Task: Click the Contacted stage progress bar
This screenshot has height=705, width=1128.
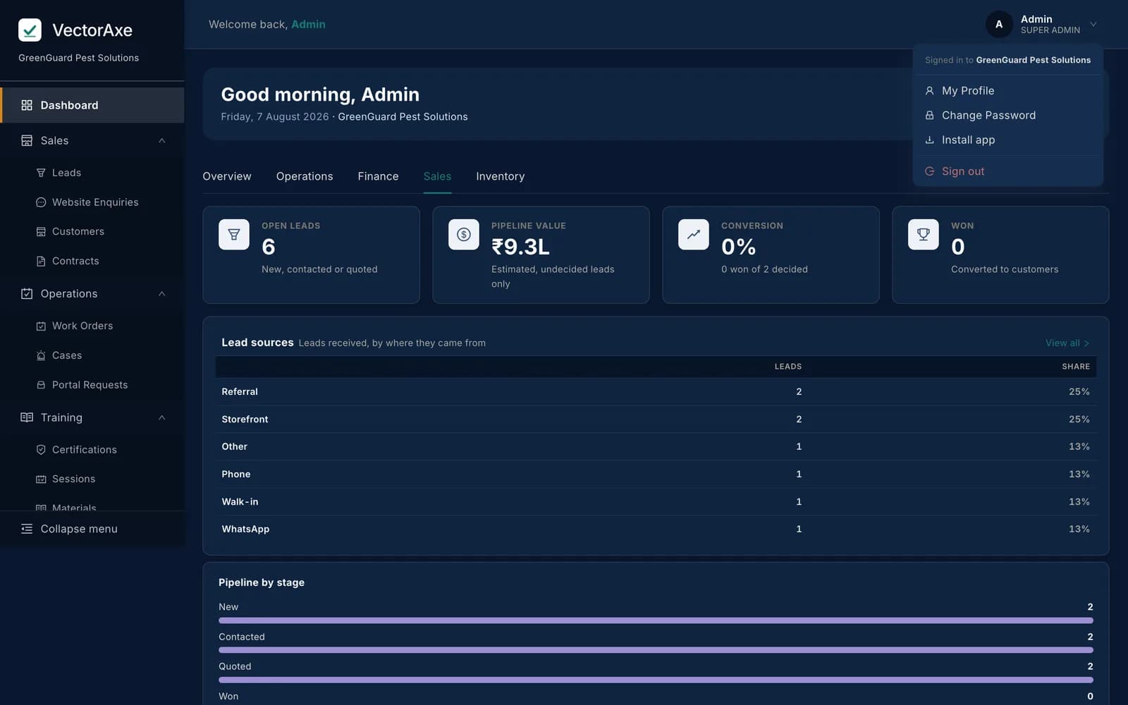Action: coord(656,650)
